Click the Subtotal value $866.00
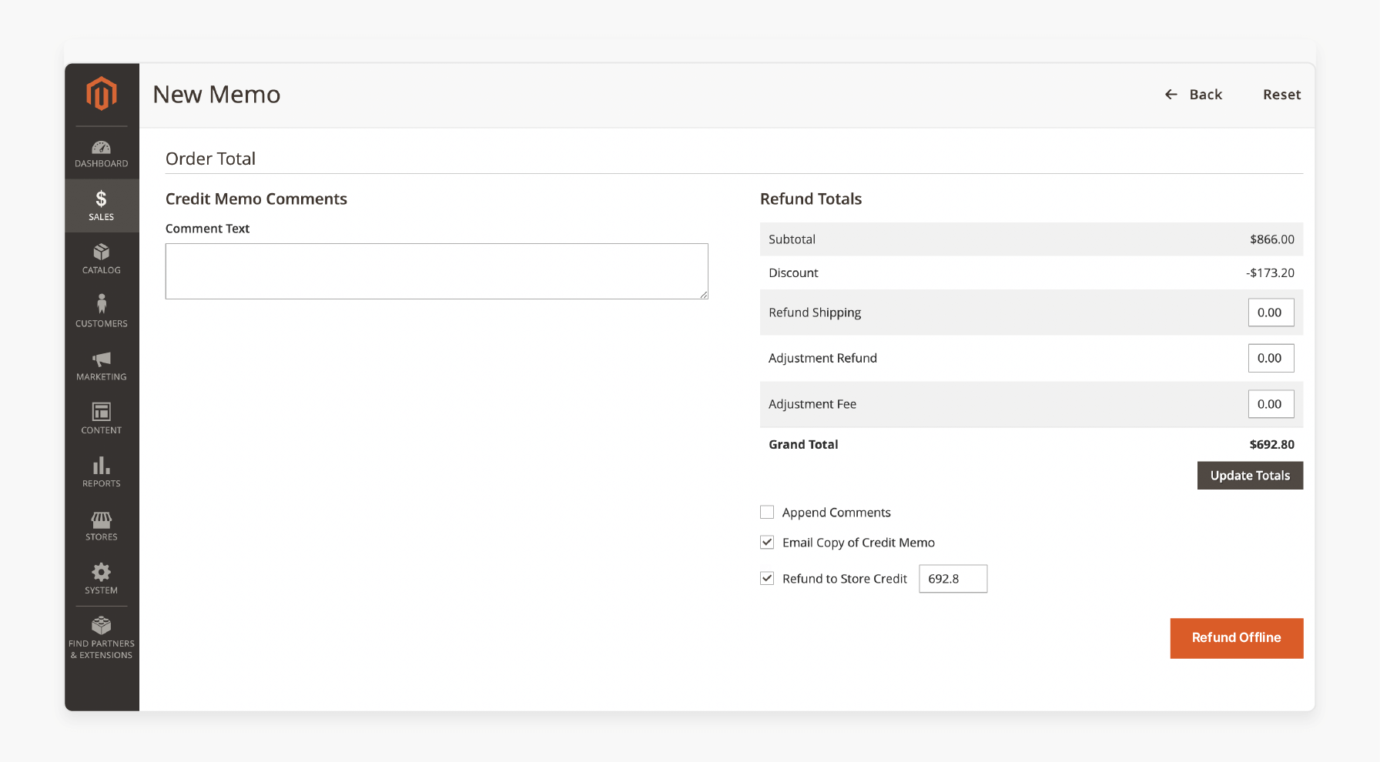The width and height of the screenshot is (1380, 762). [x=1271, y=239]
